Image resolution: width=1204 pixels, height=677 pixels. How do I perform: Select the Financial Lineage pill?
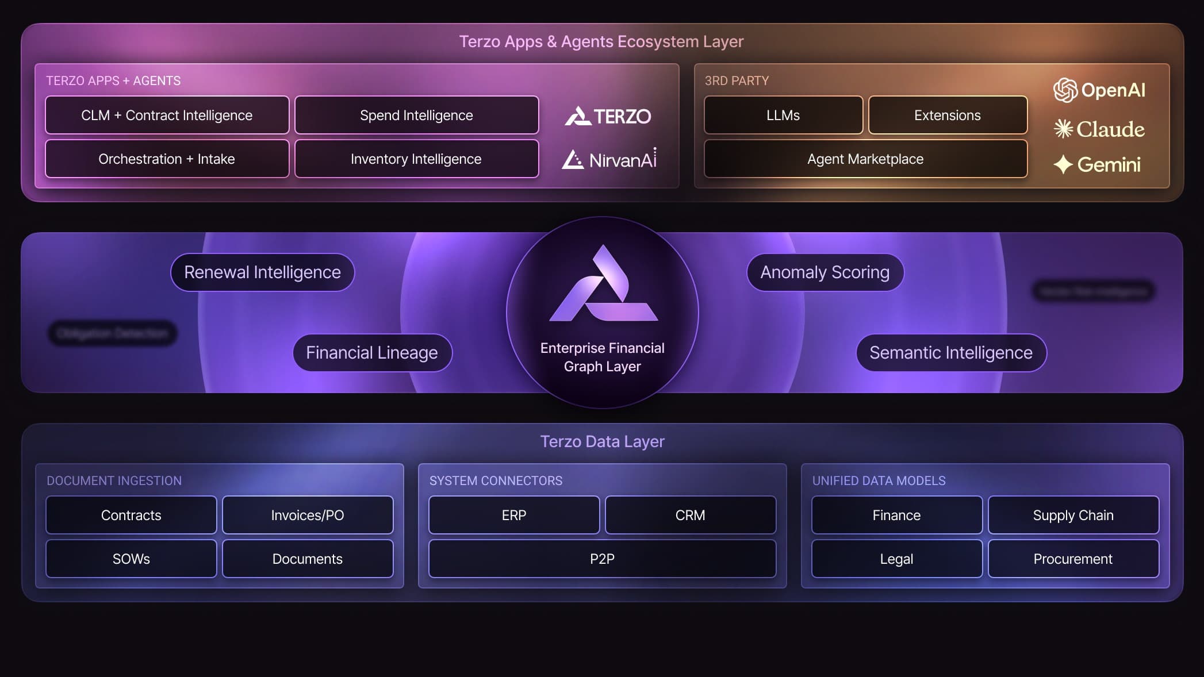point(372,353)
